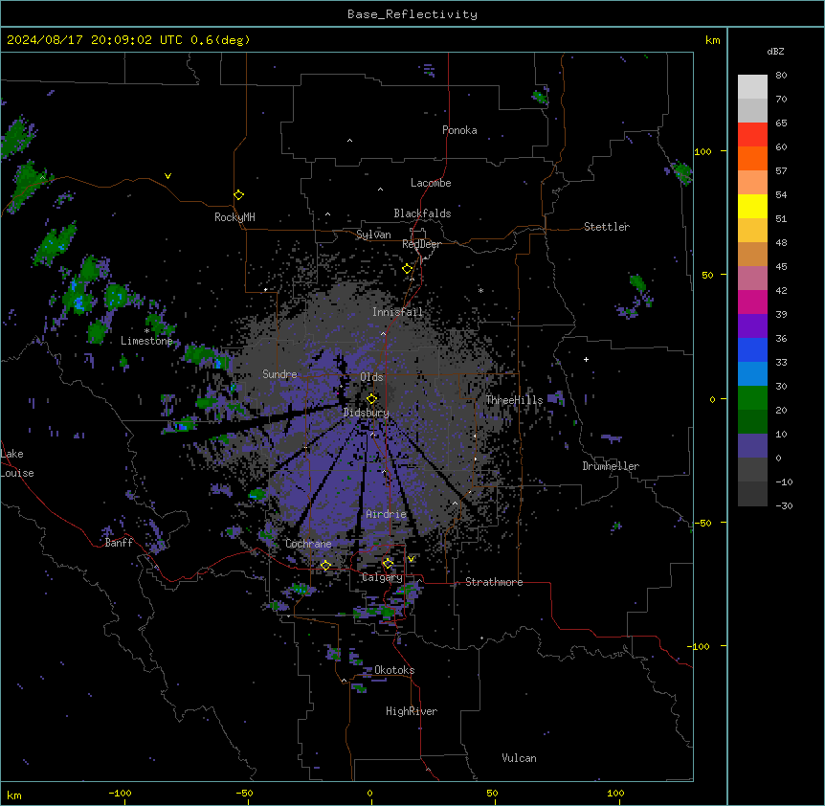This screenshot has height=806, width=825.
Task: Click the Olds town label
Action: pyautogui.click(x=371, y=377)
